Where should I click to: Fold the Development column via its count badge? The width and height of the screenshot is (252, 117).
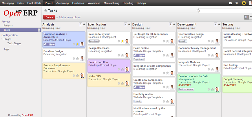click(216, 24)
